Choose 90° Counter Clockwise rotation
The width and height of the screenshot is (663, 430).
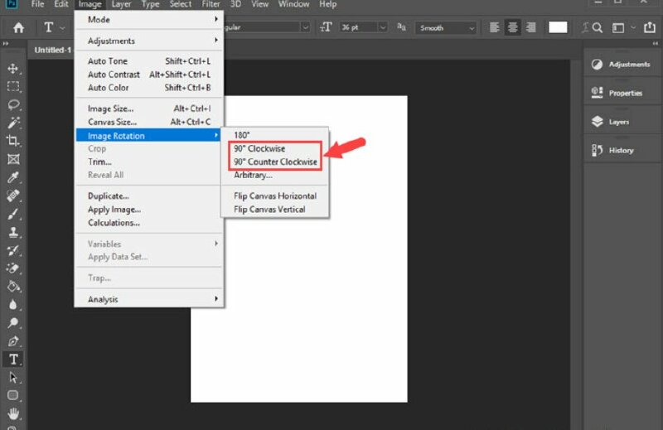pos(275,162)
